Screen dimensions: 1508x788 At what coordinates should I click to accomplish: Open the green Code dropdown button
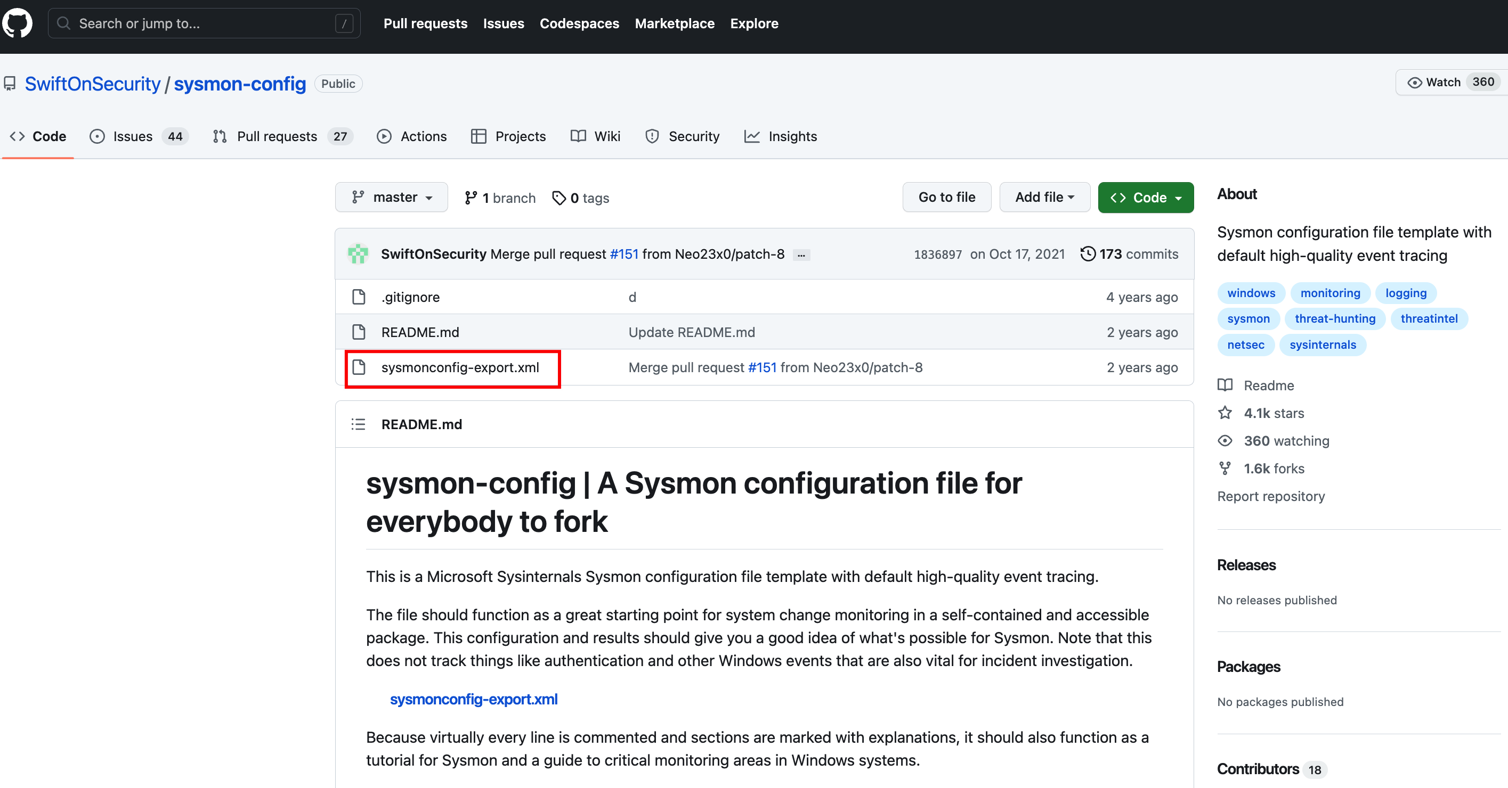(1146, 198)
